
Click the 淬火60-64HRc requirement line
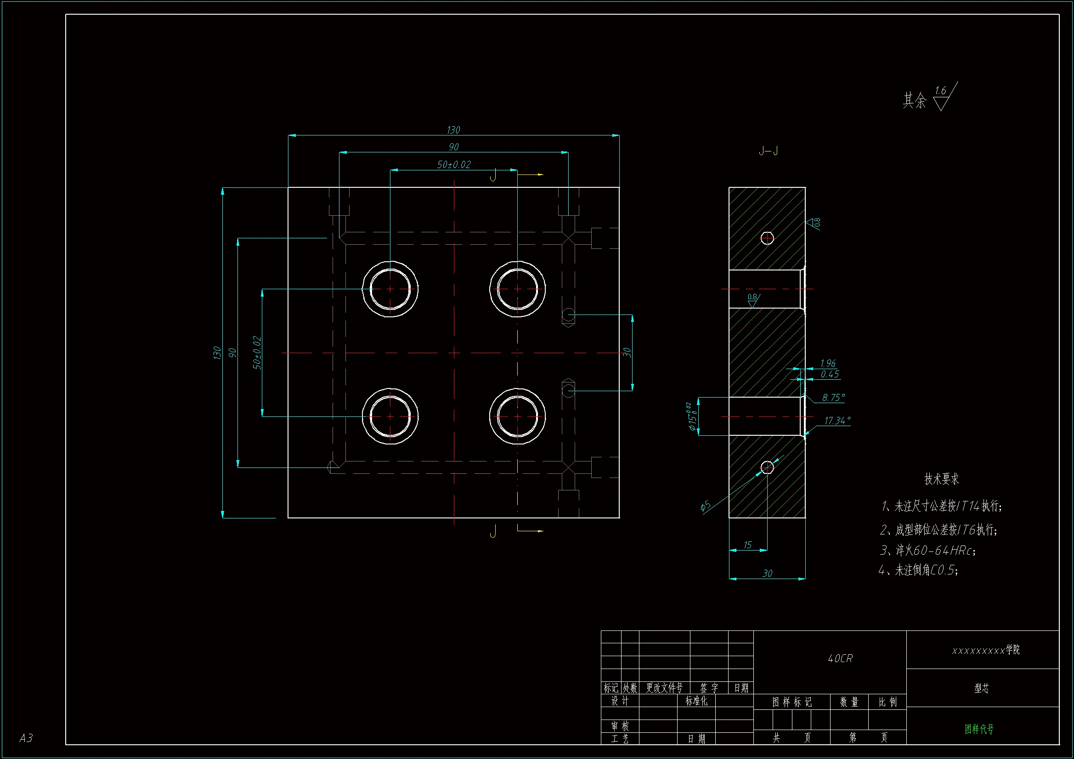coord(928,551)
